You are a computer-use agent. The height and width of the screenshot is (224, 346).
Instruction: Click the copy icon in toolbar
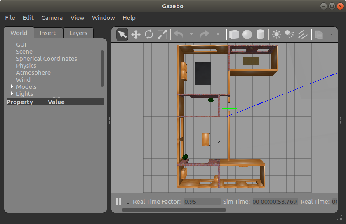[319, 34]
